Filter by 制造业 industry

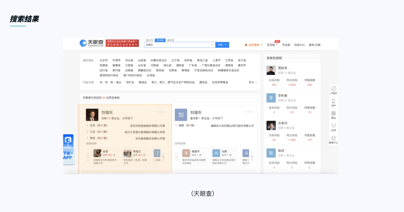[x=143, y=82]
